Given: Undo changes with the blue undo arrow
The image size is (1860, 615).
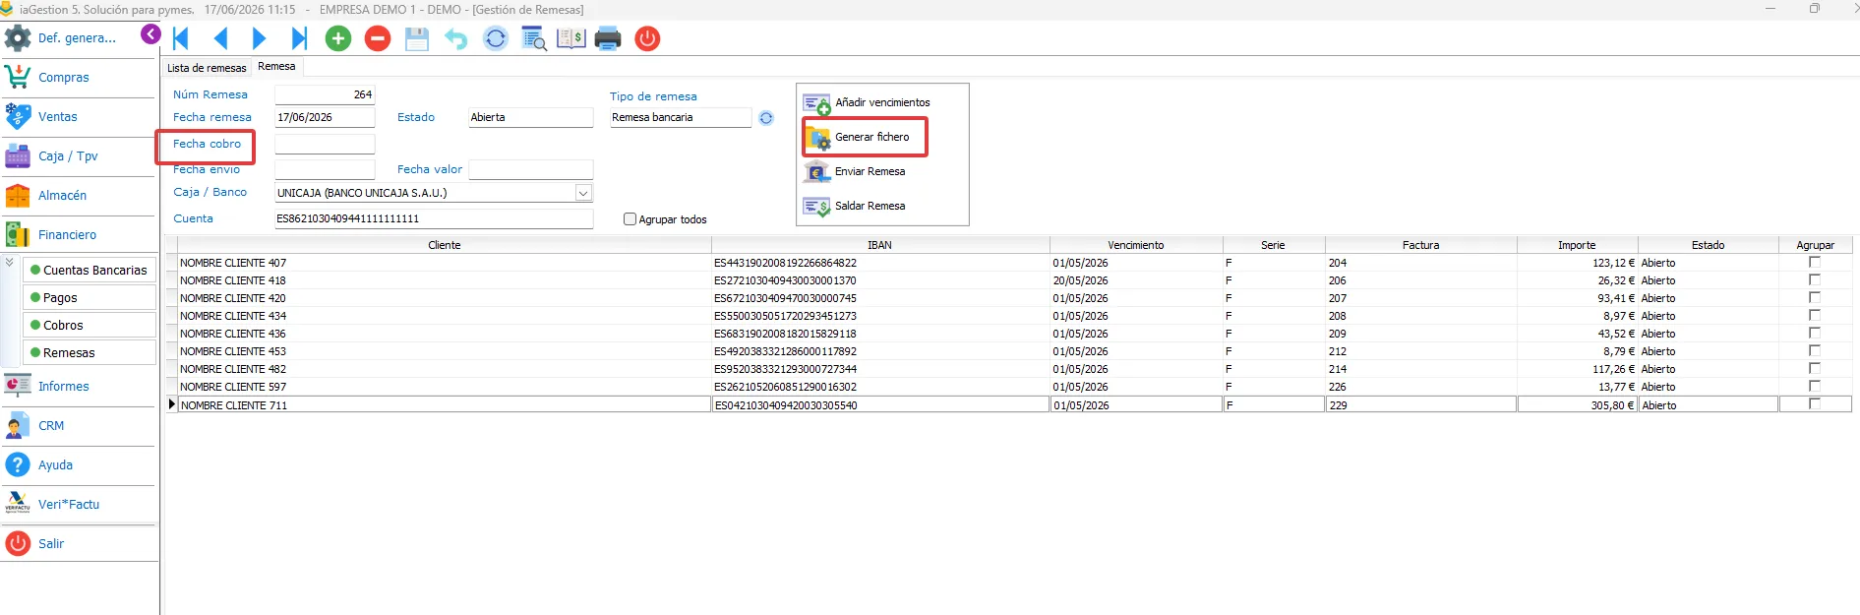Looking at the screenshot, I should tap(455, 38).
